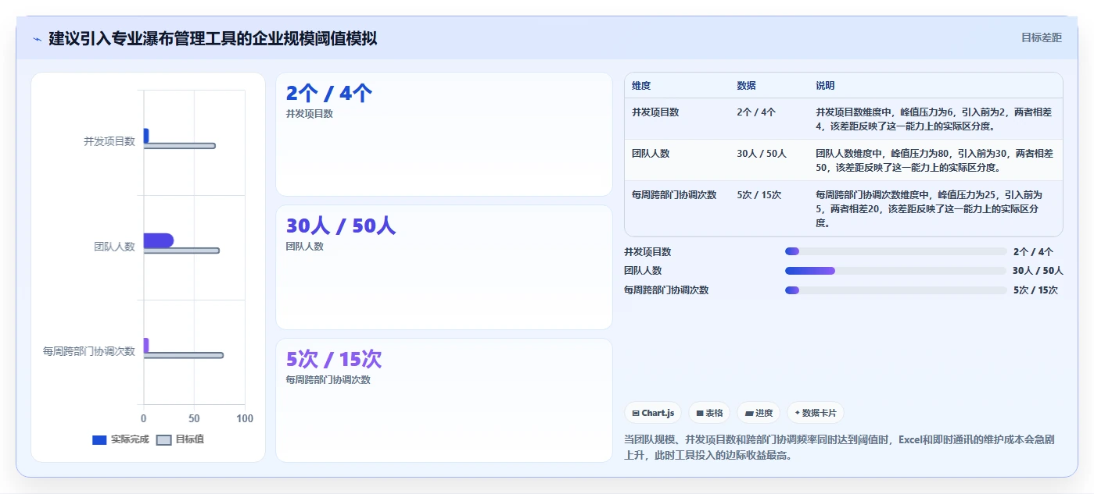Screen dimensions: 1094x494
Task: Click the progress value 30人 / 50人 at right
Action: point(1038,271)
